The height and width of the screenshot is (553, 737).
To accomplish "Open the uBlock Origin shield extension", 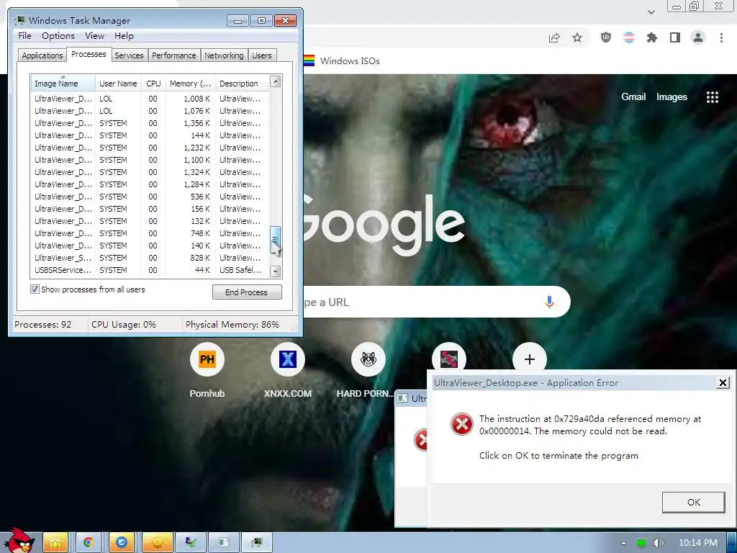I will pyautogui.click(x=606, y=37).
